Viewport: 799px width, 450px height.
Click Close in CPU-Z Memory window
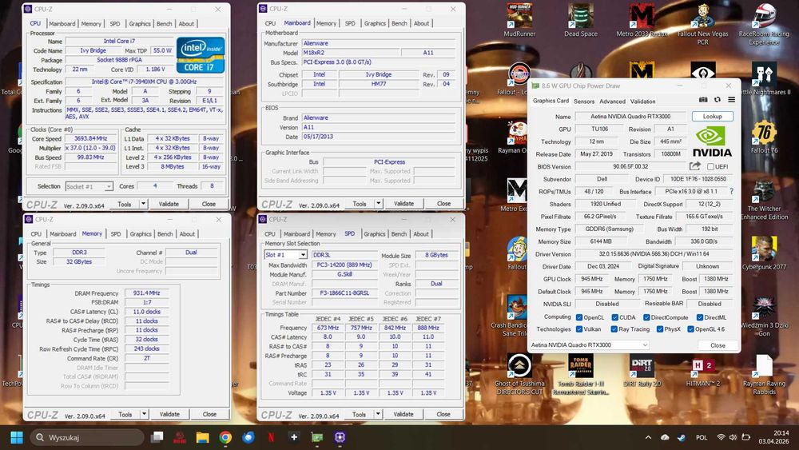pos(209,414)
